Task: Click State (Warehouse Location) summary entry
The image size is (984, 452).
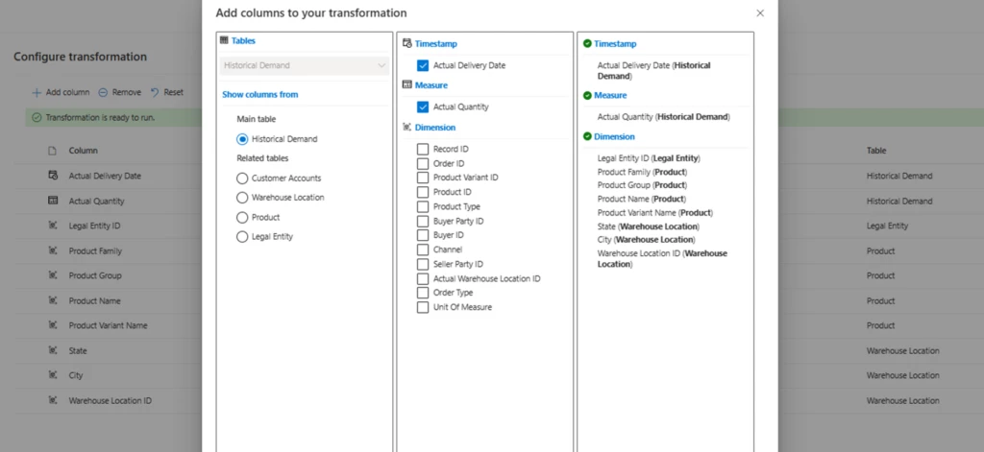Action: (x=649, y=226)
